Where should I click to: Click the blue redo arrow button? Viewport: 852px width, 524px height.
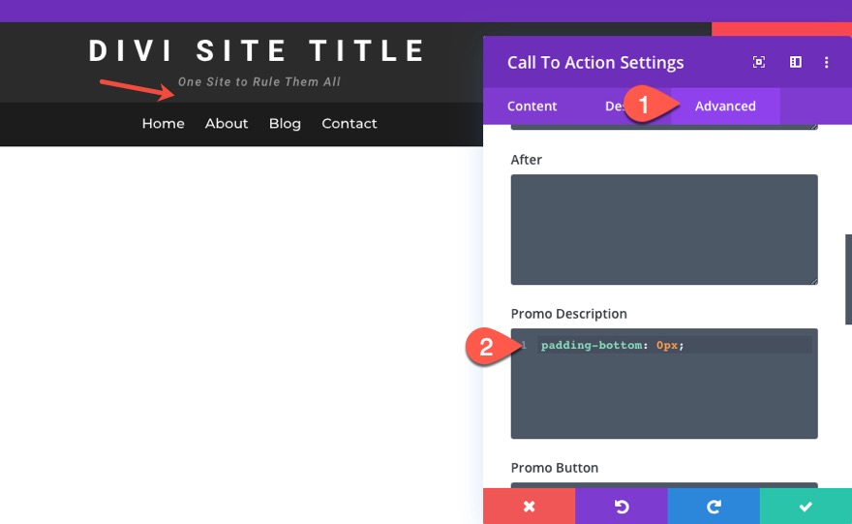[713, 506]
